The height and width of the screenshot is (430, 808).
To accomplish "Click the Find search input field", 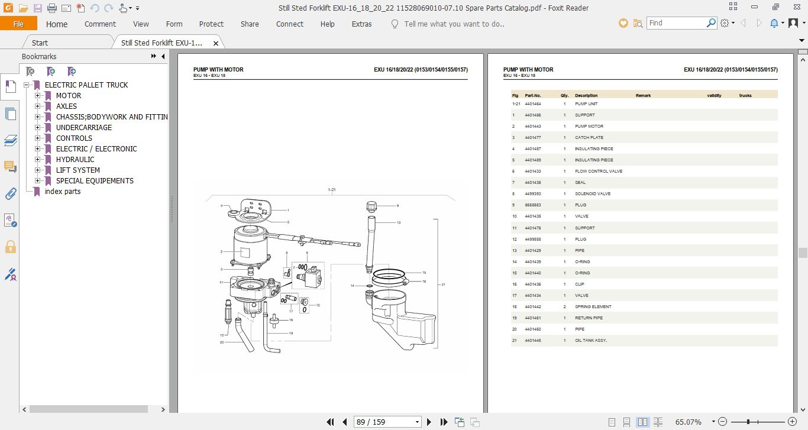I will (677, 23).
